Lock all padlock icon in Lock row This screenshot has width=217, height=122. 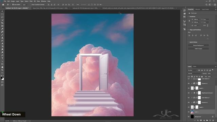pos(202,77)
